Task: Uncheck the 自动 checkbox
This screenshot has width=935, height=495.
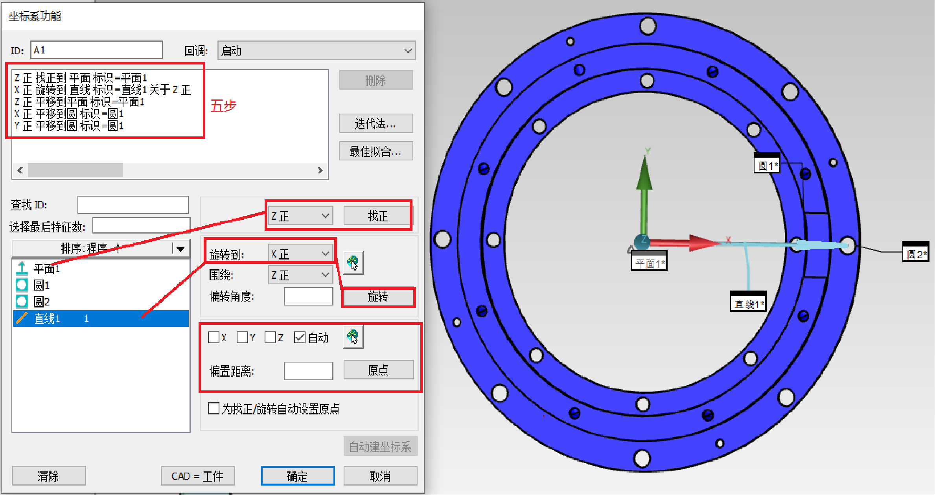Action: click(300, 337)
